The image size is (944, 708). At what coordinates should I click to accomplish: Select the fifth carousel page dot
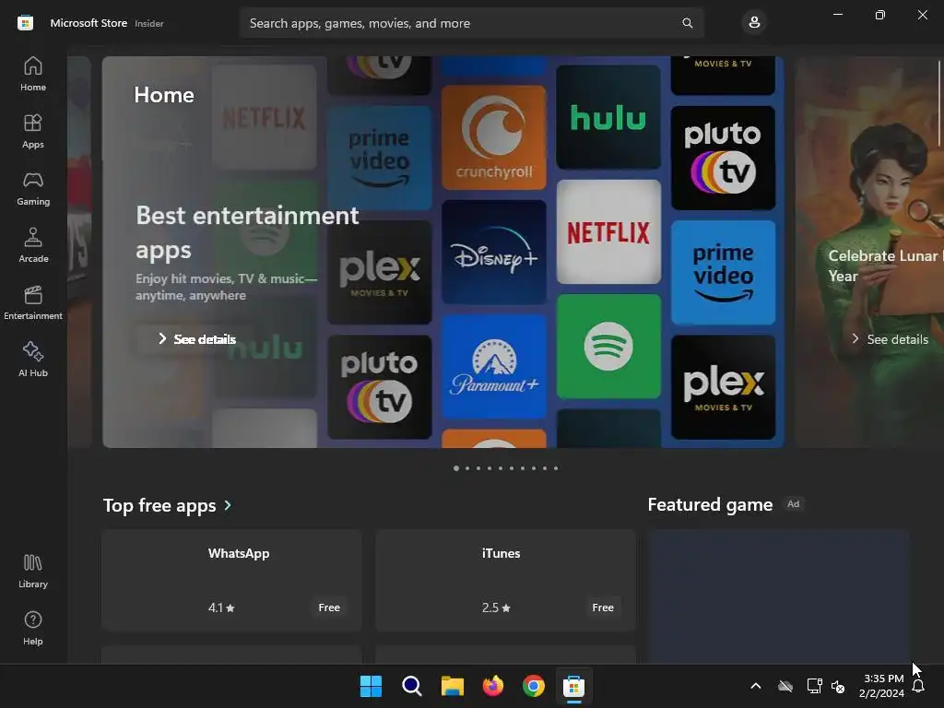point(501,467)
